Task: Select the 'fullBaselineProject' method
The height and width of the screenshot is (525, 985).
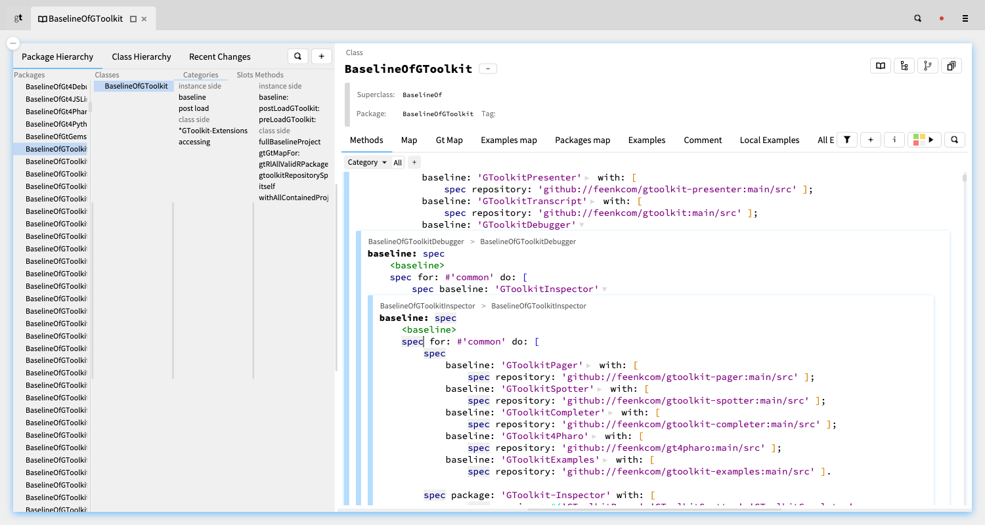Action: tap(290, 142)
